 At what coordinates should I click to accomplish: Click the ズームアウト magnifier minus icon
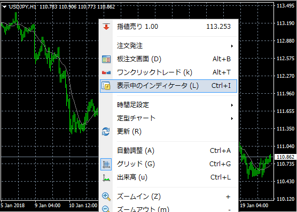[106, 209]
